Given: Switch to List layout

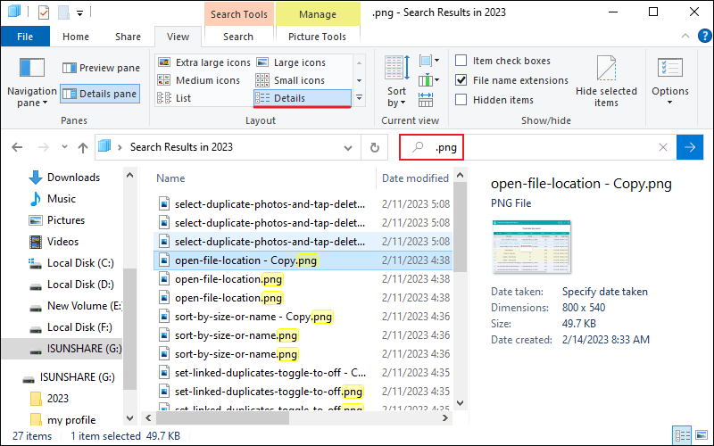Looking at the screenshot, I should click(x=174, y=98).
